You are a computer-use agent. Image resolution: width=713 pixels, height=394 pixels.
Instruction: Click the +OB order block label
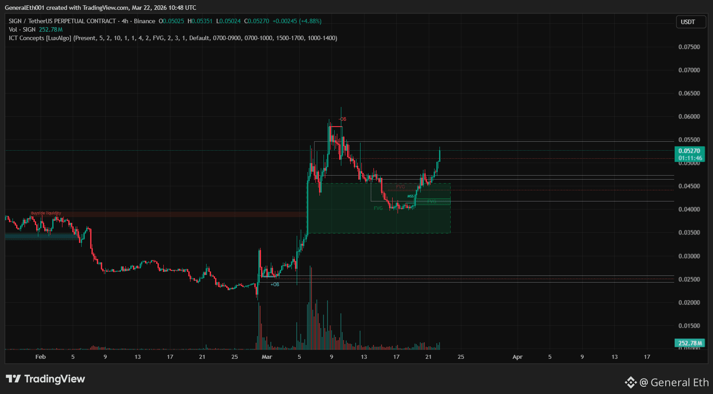[275, 284]
